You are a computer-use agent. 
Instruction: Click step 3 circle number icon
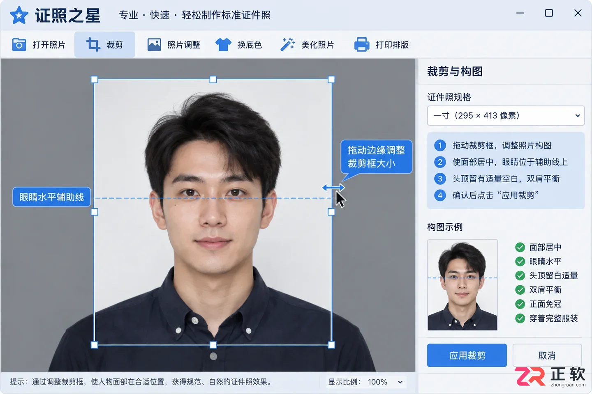440,179
